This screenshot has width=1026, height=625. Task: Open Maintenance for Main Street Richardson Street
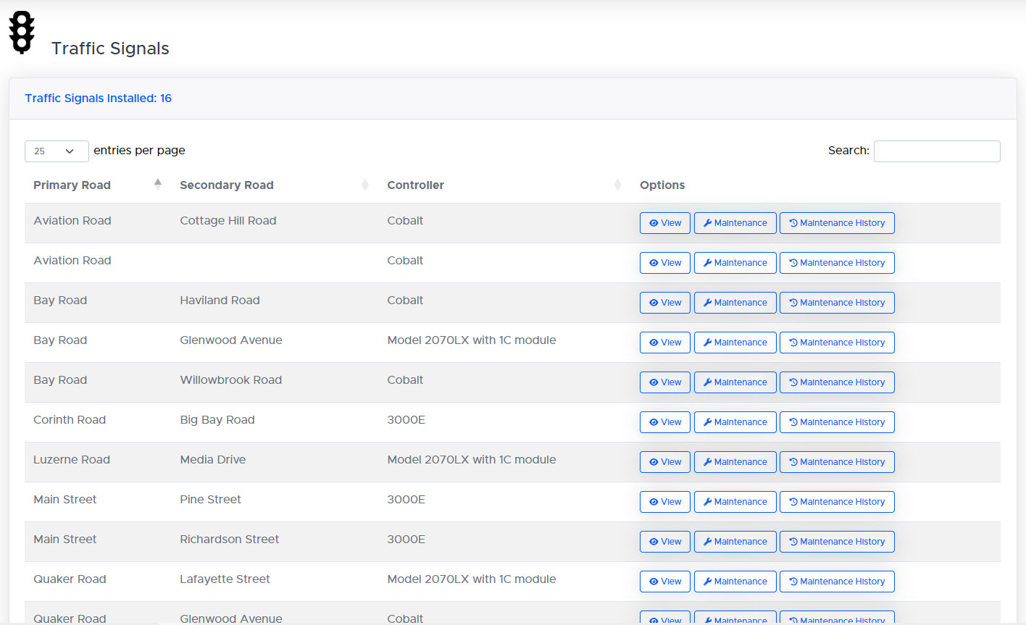click(735, 542)
